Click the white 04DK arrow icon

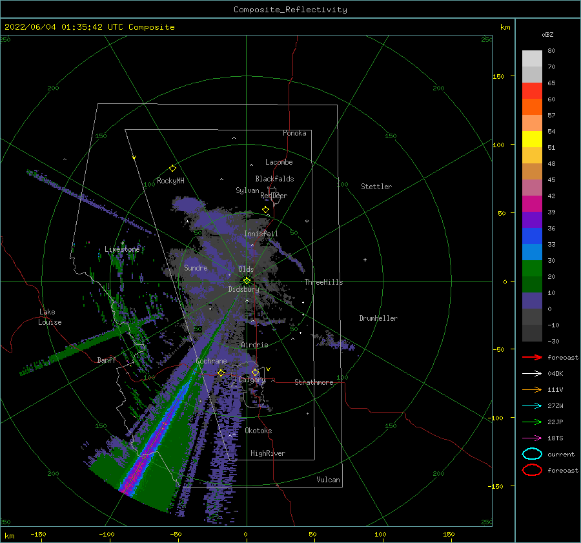[532, 373]
